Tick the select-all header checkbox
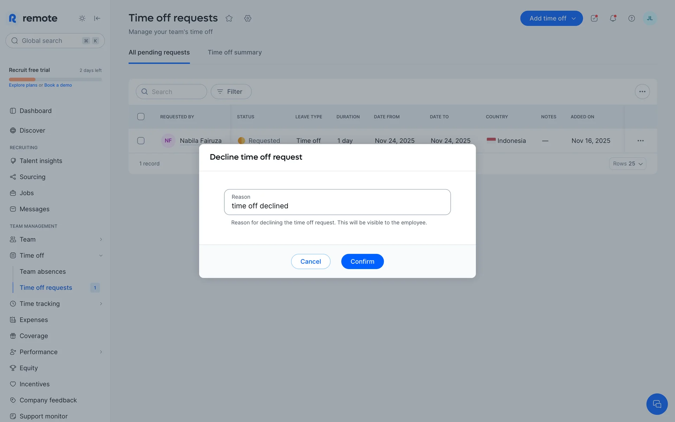Image resolution: width=675 pixels, height=422 pixels. pos(141,117)
